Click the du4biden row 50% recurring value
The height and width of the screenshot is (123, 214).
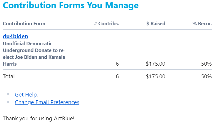[x=206, y=64]
